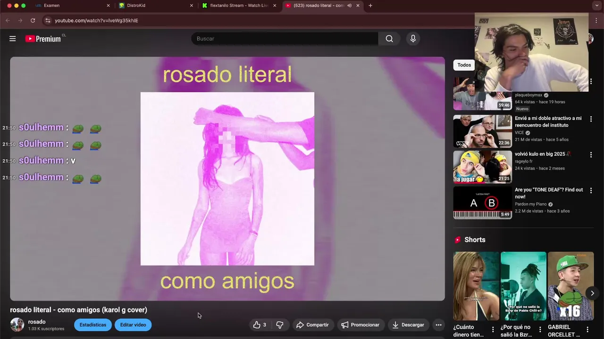Open Estadísticas for the video

[x=93, y=325]
